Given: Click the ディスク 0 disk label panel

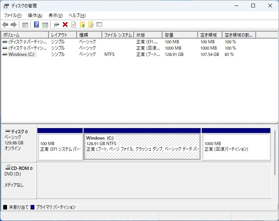Looking at the screenshot, I should 19,144.
